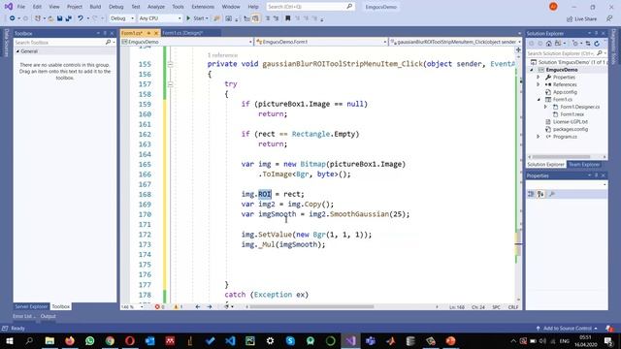Click the Categorized view icon in Properties panel

[531, 194]
